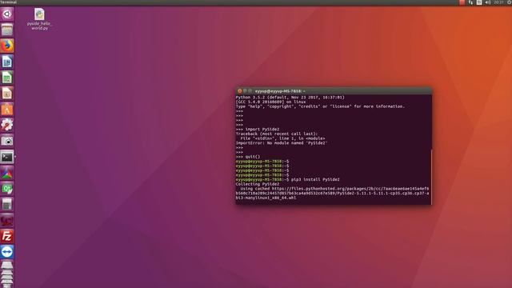This screenshot has height=288, width=512.
Task: Click the 'import PySide2' line
Action: pyautogui.click(x=258, y=130)
